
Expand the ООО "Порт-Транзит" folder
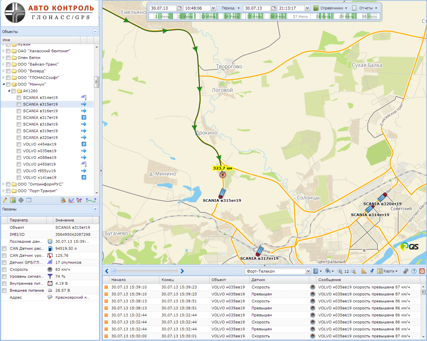click(4, 191)
